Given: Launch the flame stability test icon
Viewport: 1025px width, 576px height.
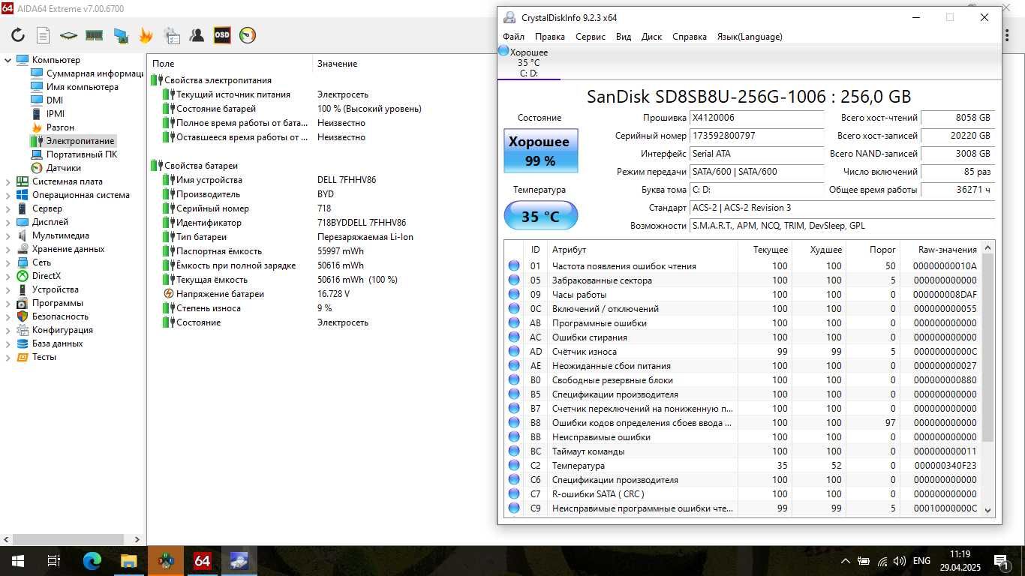Looking at the screenshot, I should tap(146, 34).
